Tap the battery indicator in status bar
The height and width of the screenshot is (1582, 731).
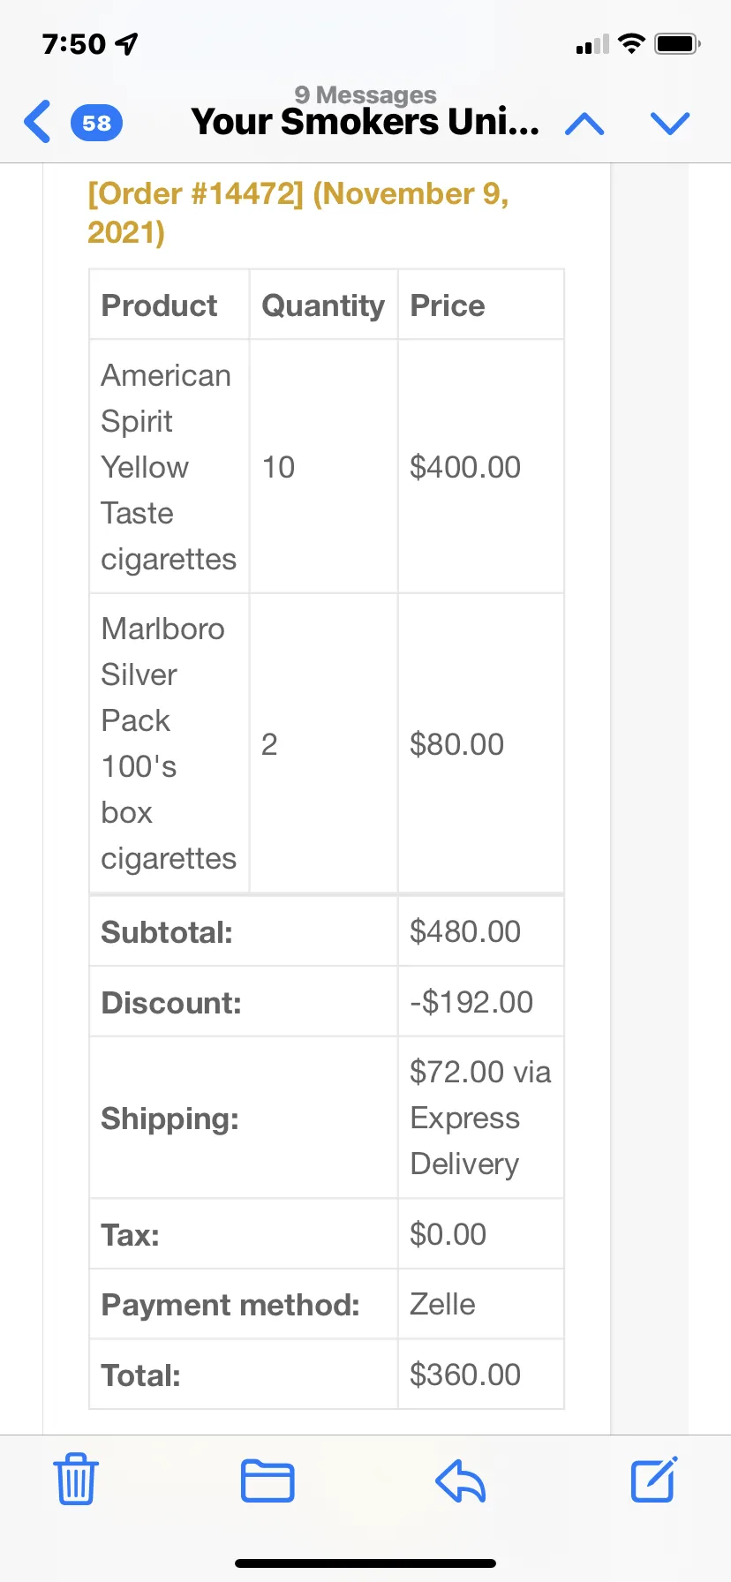pos(677,43)
